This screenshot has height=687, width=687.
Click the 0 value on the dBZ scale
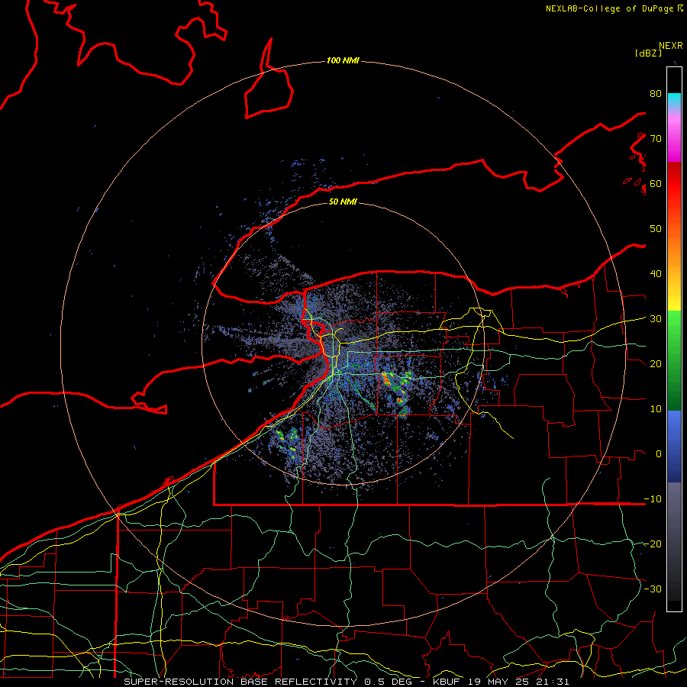pyautogui.click(x=659, y=454)
